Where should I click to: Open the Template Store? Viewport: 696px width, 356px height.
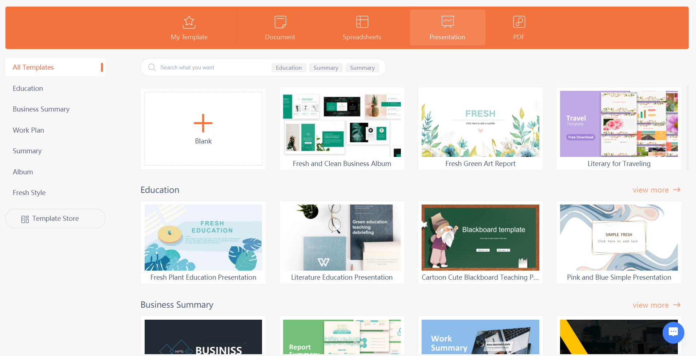[x=55, y=218]
